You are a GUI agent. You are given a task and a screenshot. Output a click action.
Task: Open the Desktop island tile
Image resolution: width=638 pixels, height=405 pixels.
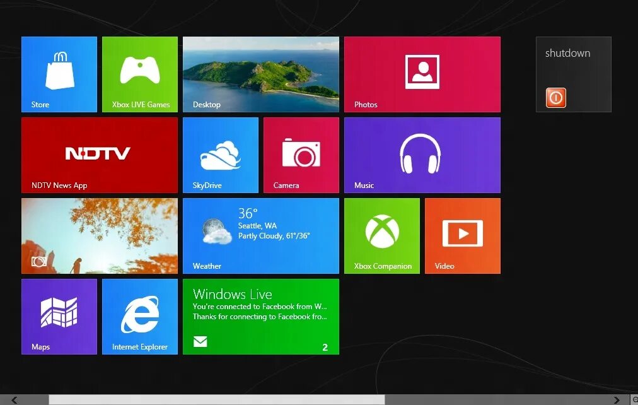click(x=261, y=74)
